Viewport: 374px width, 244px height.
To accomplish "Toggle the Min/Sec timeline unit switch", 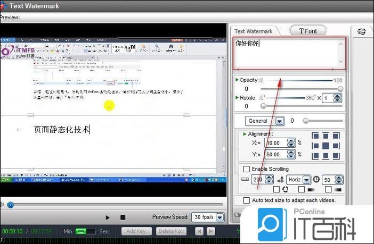I will point(85,231).
